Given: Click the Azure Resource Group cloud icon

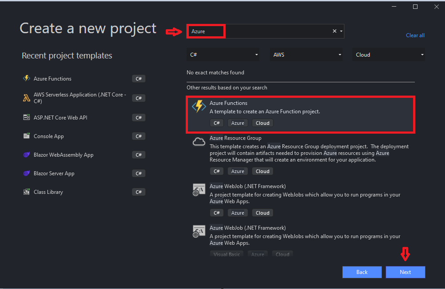Looking at the screenshot, I should [198, 142].
